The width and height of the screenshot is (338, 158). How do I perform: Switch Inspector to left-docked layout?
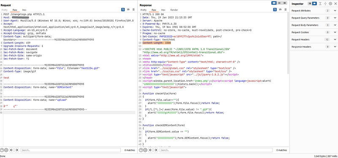(310, 4)
